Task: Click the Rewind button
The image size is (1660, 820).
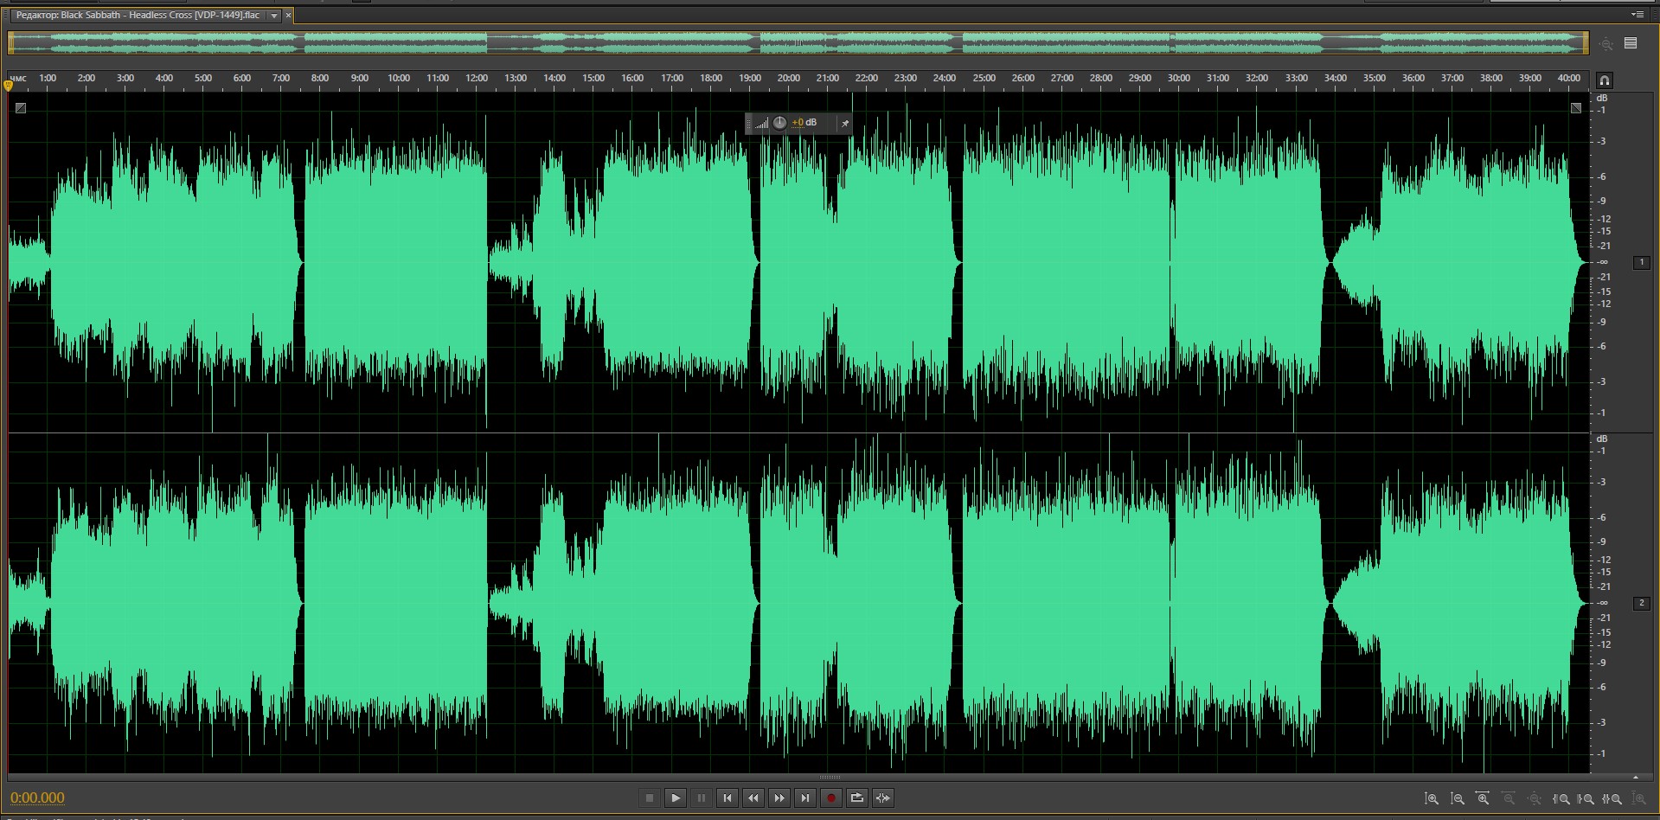Action: coord(753,798)
